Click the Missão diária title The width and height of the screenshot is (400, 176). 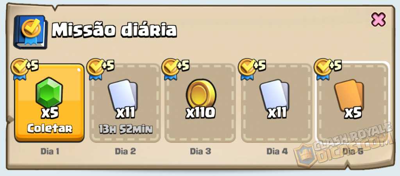114,30
